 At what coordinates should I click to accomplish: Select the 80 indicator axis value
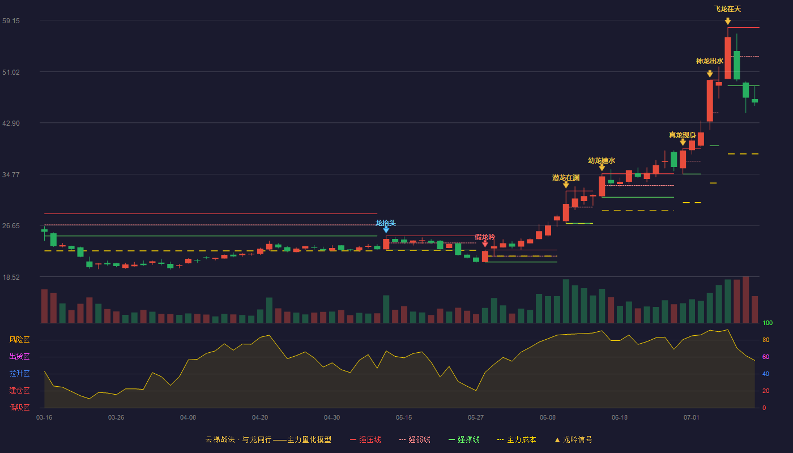point(766,340)
